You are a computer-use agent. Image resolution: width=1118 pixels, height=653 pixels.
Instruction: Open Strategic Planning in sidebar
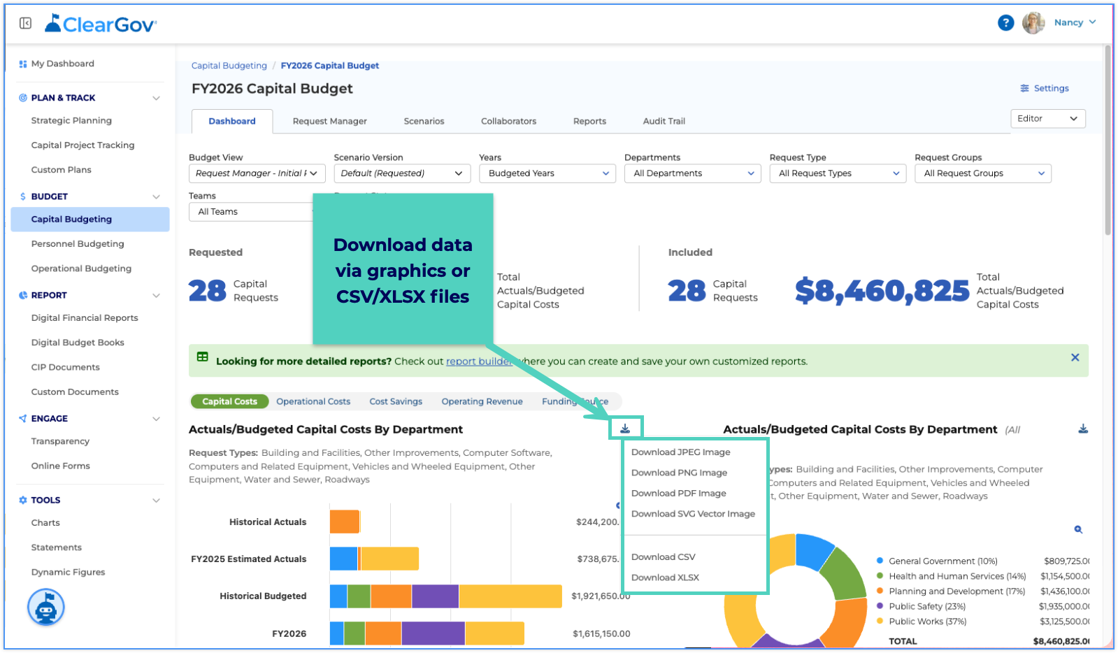71,120
